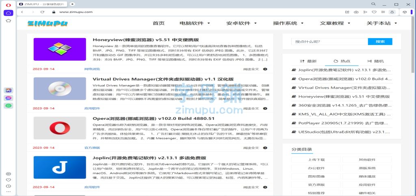Screen dimensions: 416x196
Task: Open a new tab with plus button
Action: click(x=72, y=4)
